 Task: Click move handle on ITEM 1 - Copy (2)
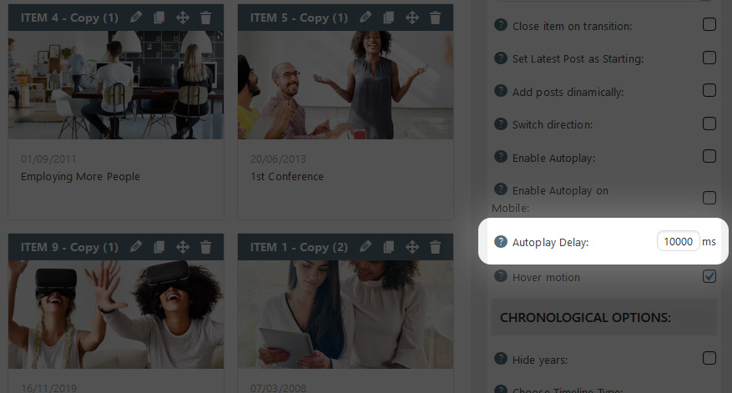pos(412,247)
